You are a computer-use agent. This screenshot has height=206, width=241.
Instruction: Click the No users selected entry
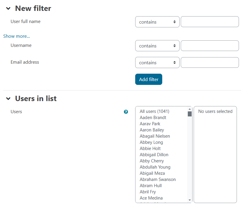click(215, 111)
